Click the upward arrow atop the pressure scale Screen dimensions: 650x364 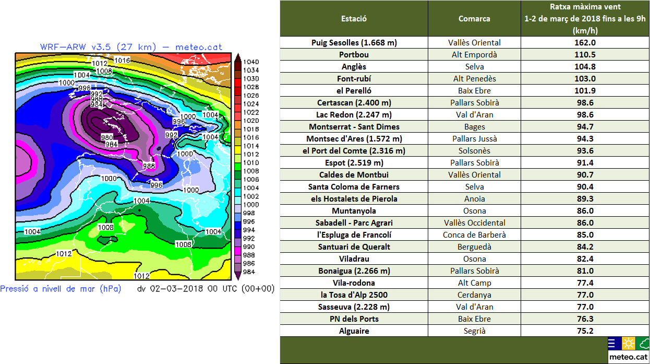238,56
